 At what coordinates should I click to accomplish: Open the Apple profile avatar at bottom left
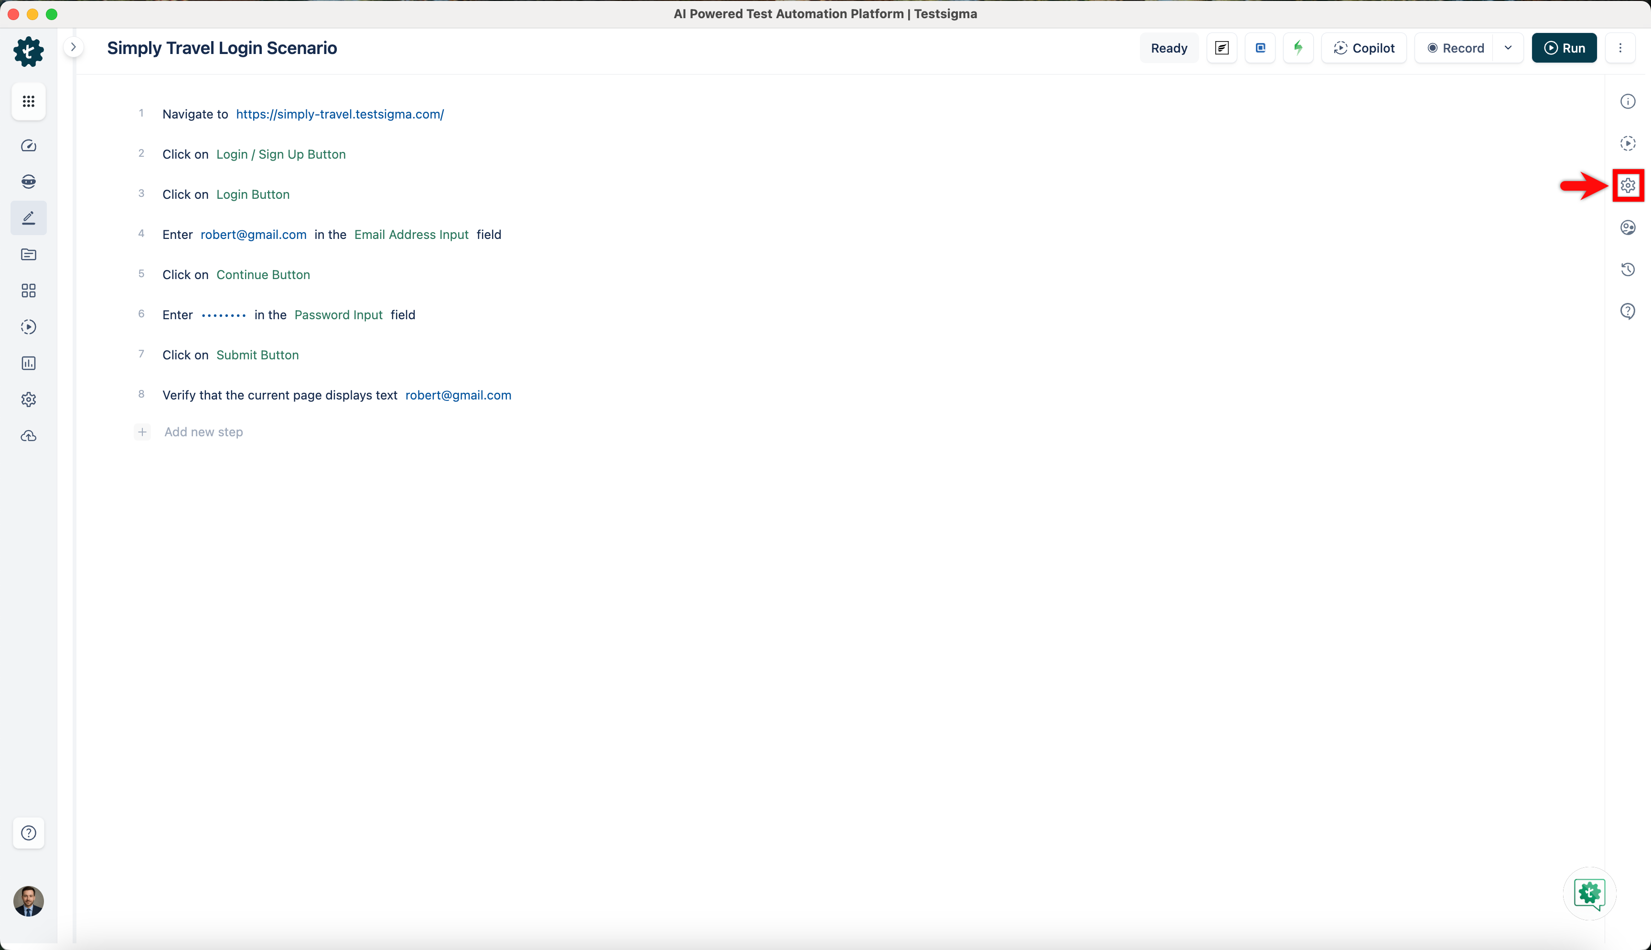(x=29, y=901)
